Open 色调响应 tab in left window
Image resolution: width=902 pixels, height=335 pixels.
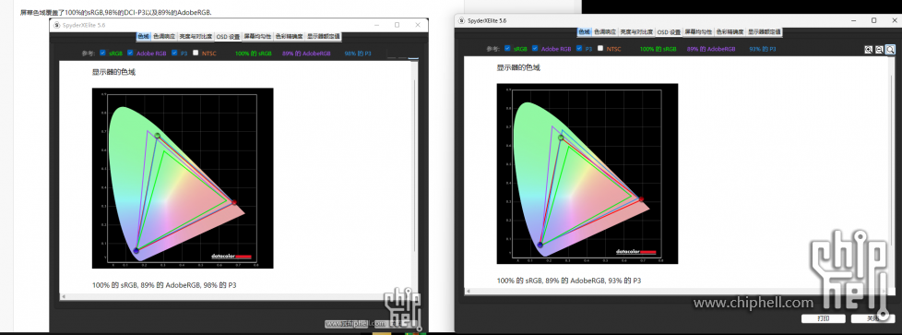[164, 36]
